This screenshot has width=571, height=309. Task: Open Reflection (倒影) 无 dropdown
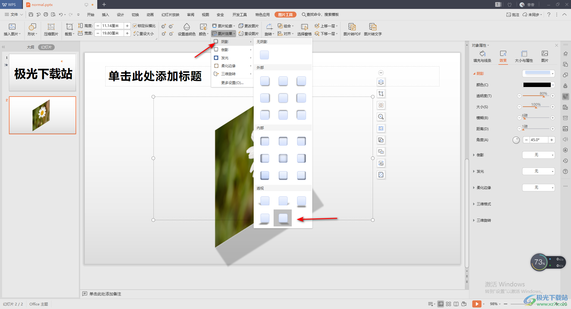pyautogui.click(x=539, y=155)
